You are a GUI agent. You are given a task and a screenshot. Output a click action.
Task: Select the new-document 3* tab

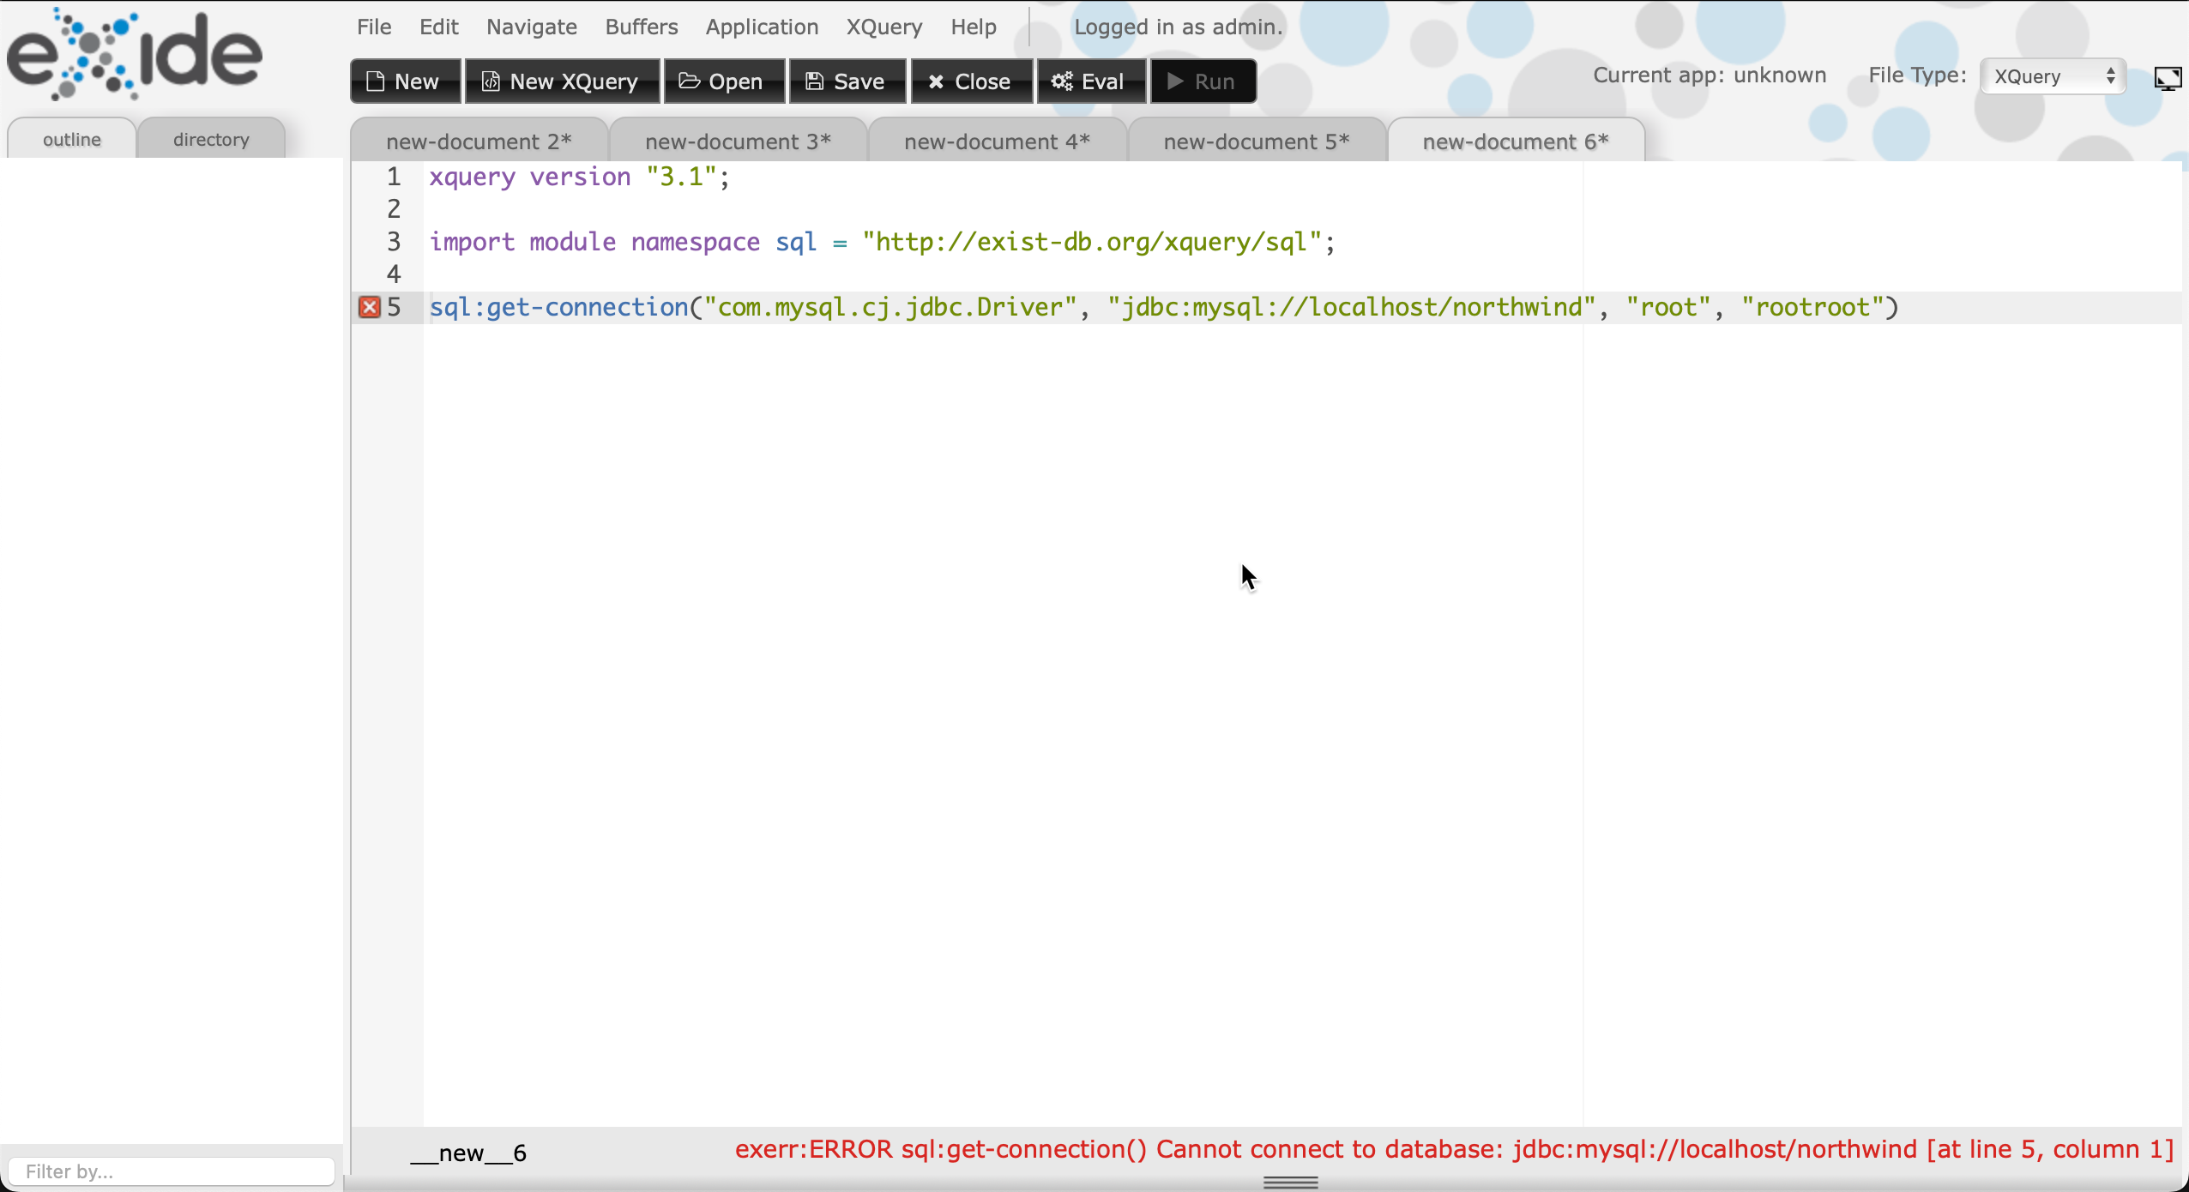point(738,141)
